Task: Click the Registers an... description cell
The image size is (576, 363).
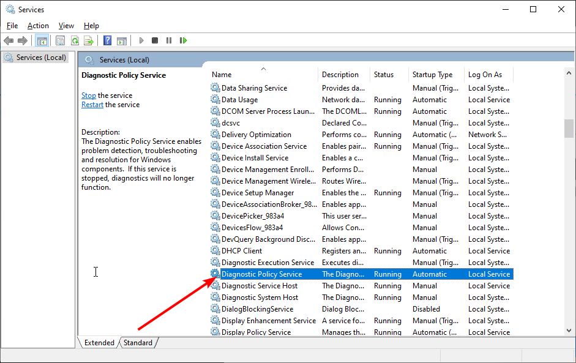Action: (344, 251)
